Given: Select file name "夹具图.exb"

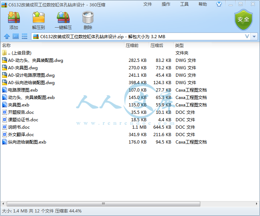Looking at the screenshot, I should tap(19, 105).
